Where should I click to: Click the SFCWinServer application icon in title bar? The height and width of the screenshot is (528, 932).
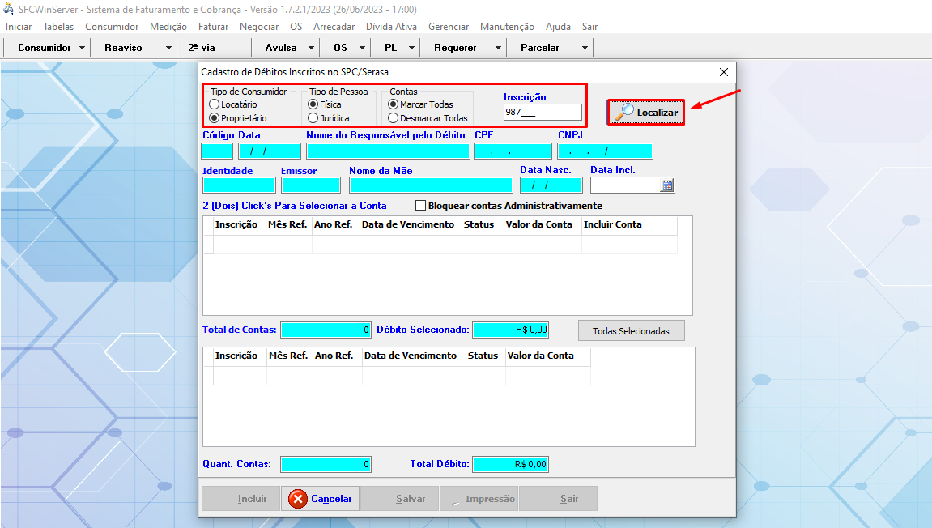(x=8, y=8)
